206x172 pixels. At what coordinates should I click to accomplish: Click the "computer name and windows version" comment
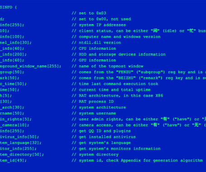(116, 37)
